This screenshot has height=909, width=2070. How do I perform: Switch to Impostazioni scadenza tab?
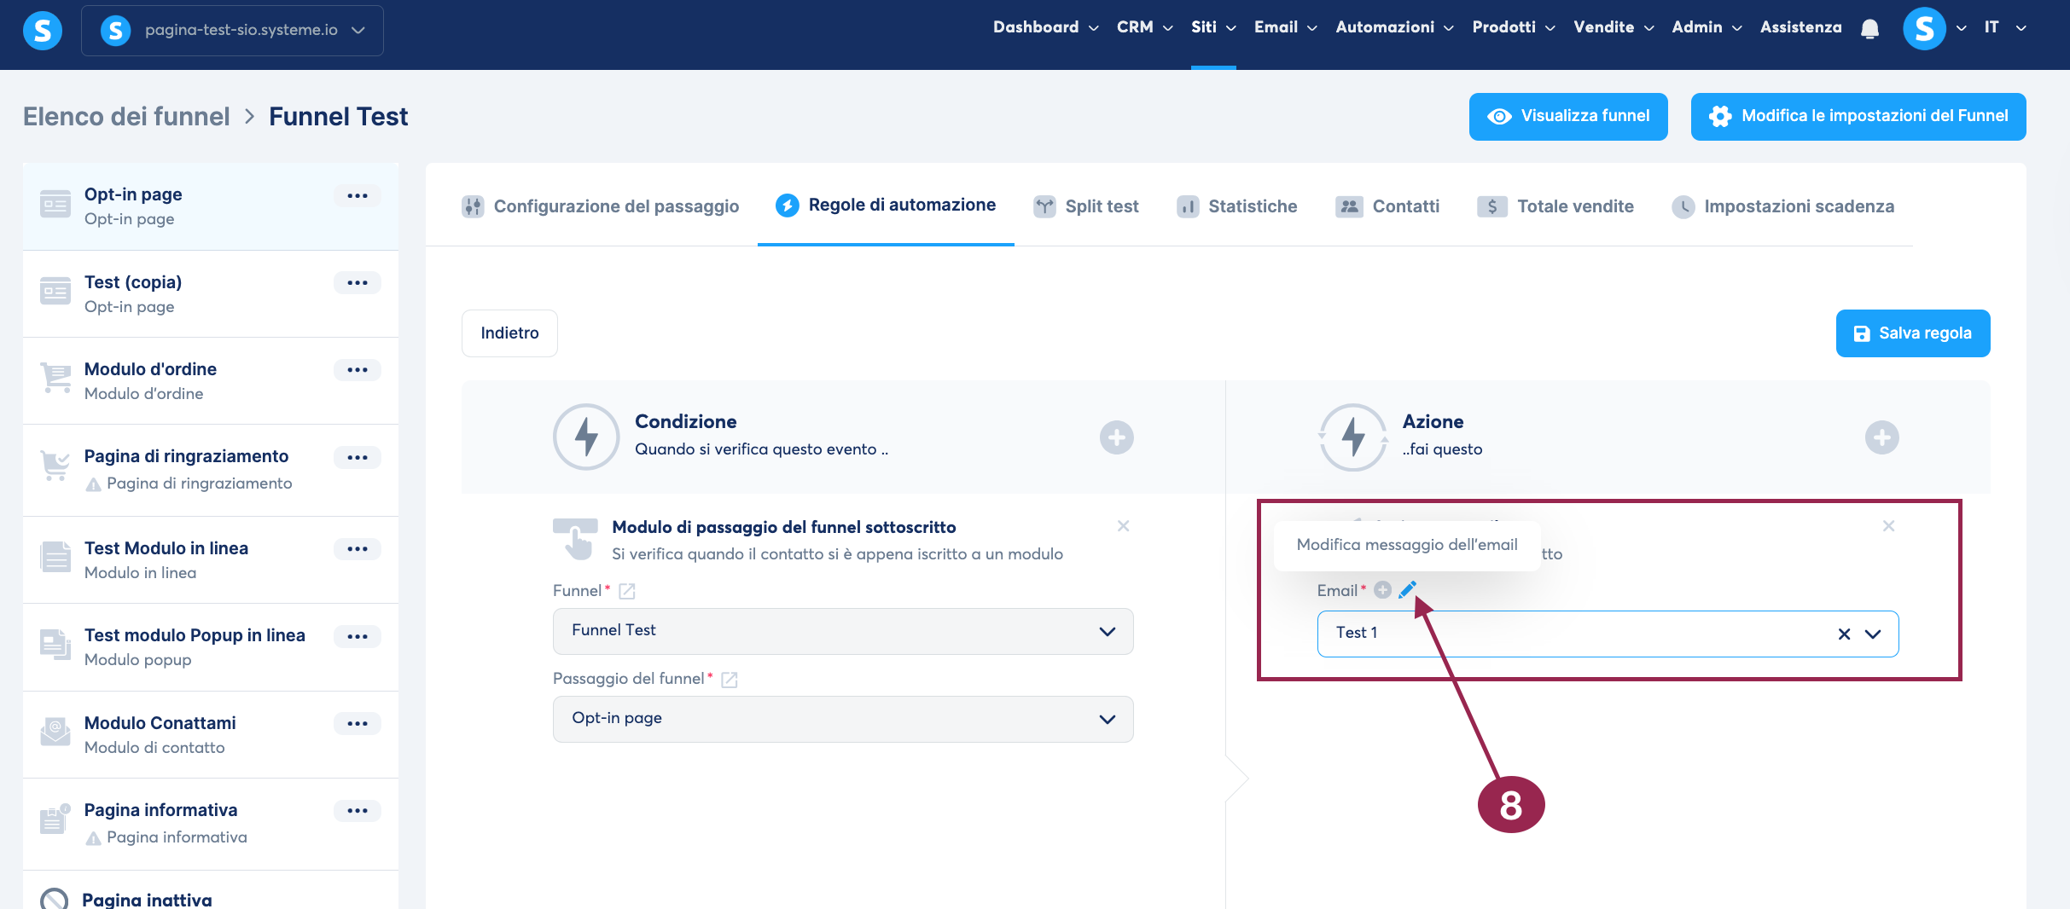(x=1783, y=206)
